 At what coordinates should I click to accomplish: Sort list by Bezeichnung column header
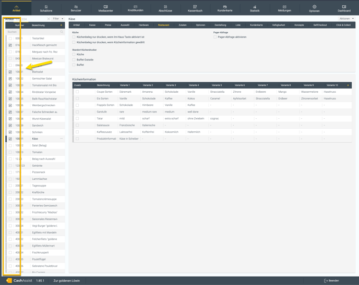point(38,25)
